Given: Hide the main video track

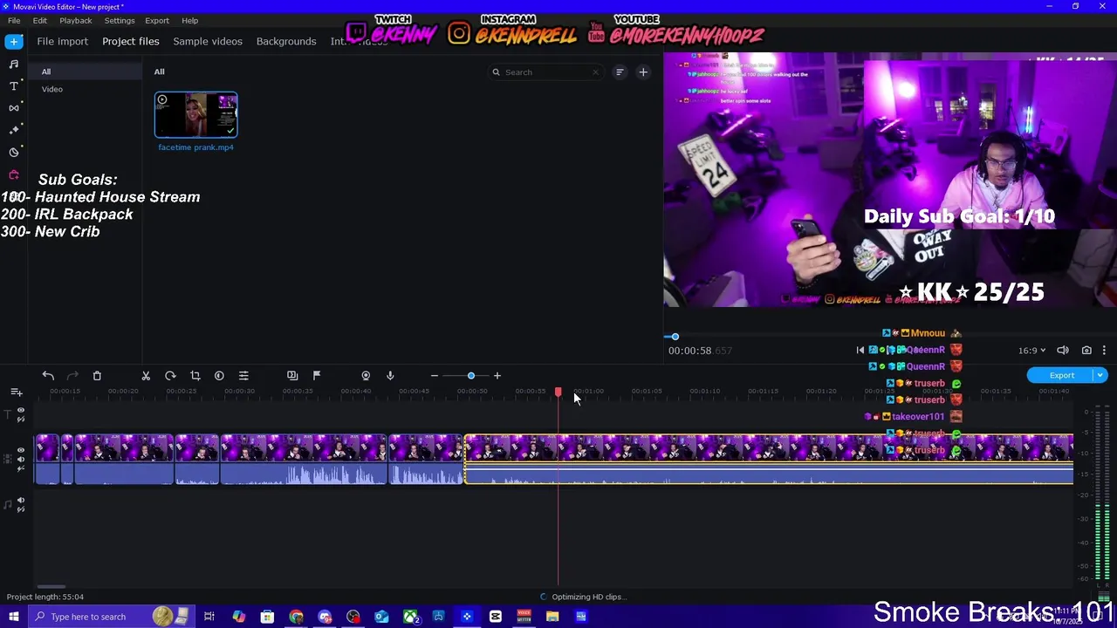Looking at the screenshot, I should pos(21,450).
